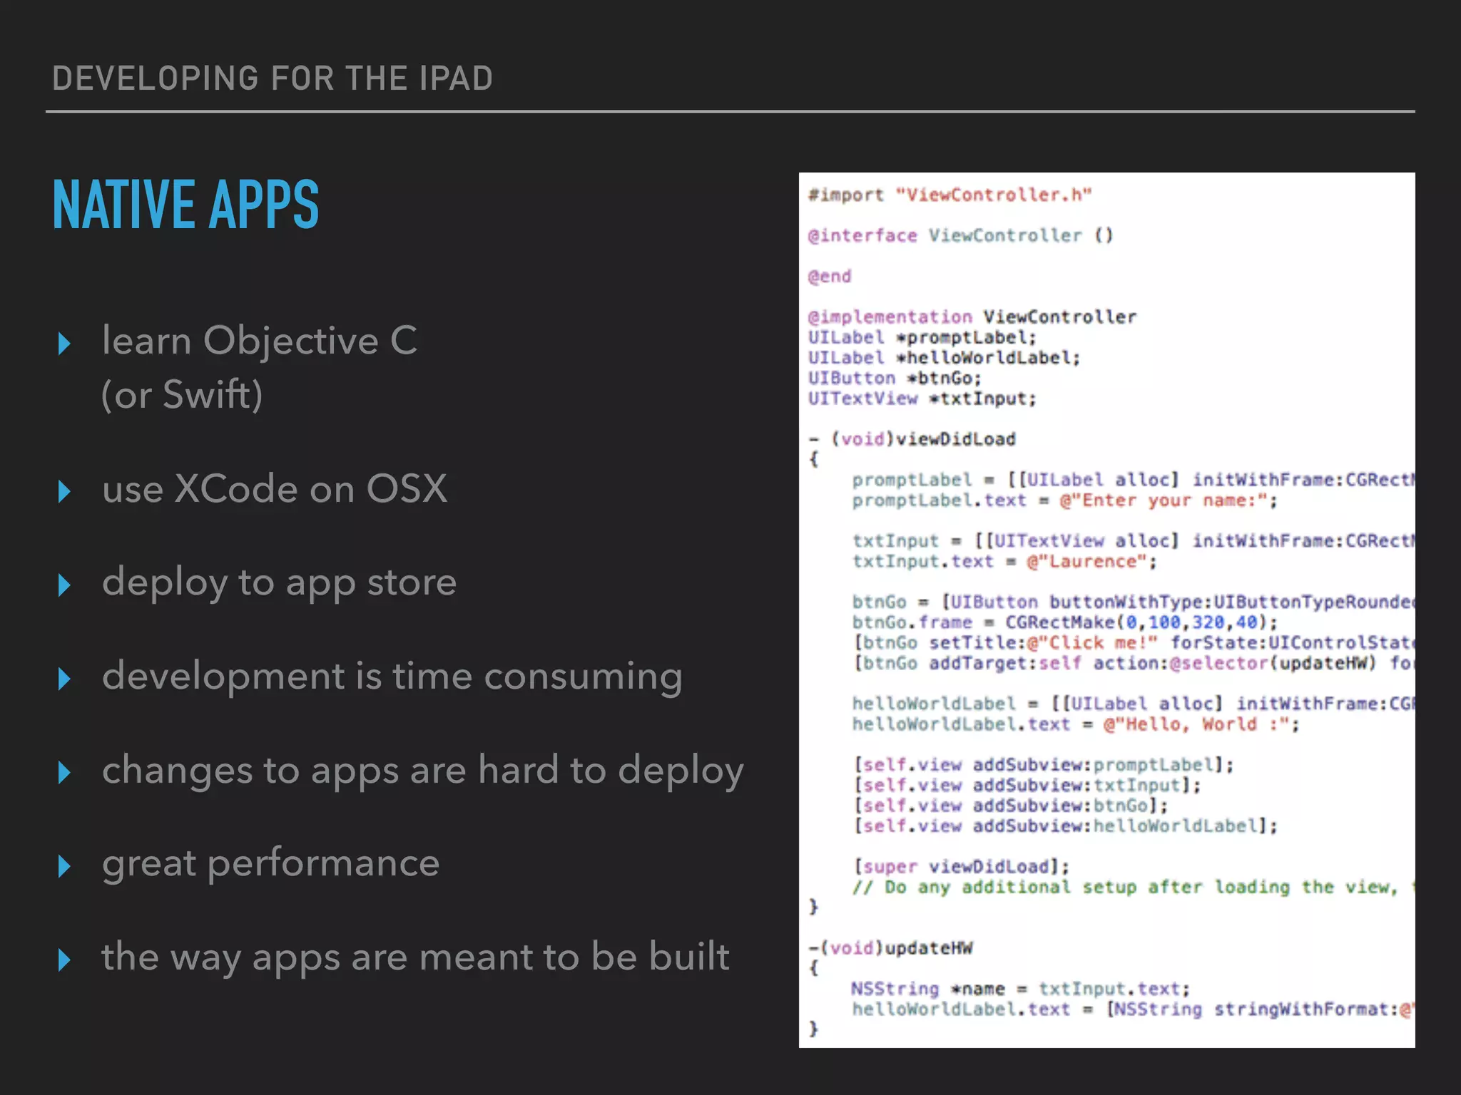Click the btnGo buttonWithType:UIButtonTypeRounded line
The height and width of the screenshot is (1095, 1461).
(x=1134, y=602)
